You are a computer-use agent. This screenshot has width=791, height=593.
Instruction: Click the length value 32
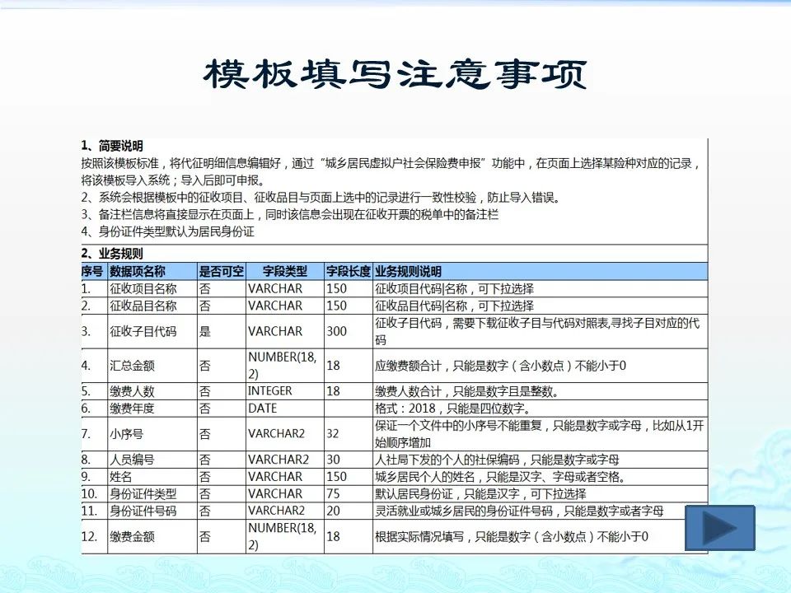click(x=333, y=434)
